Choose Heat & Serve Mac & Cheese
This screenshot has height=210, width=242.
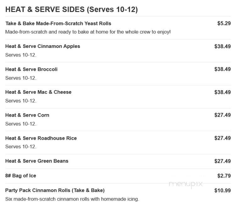coord(38,92)
